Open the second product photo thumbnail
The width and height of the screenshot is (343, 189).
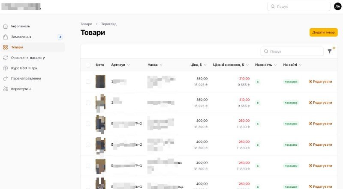(x=100, y=102)
